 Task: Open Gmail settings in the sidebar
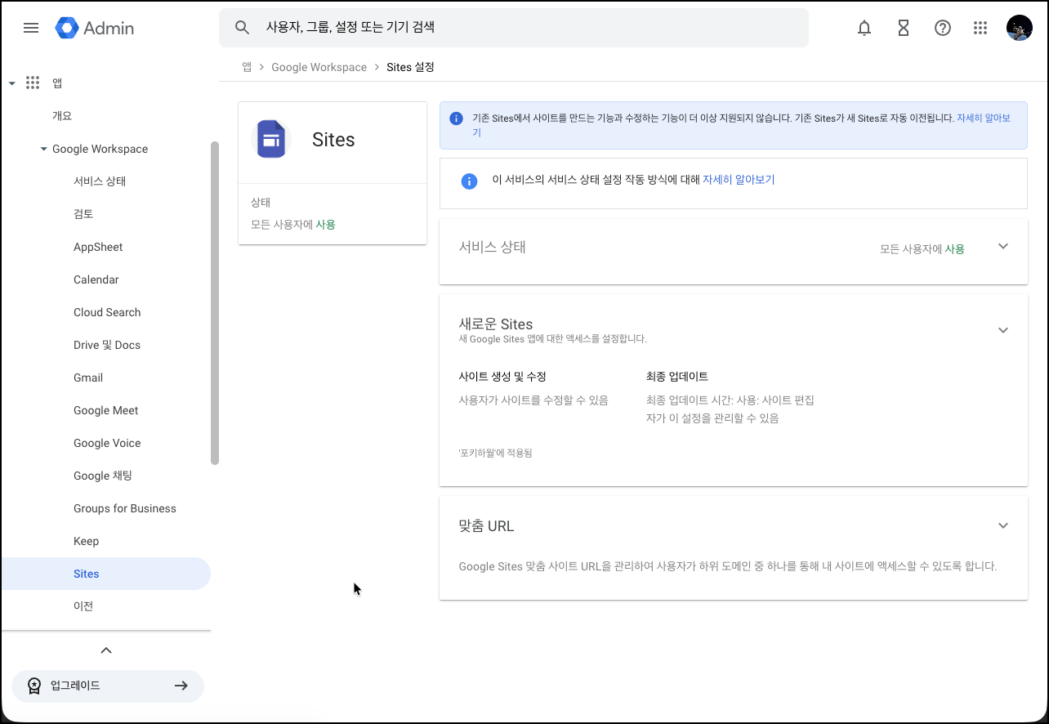tap(88, 378)
